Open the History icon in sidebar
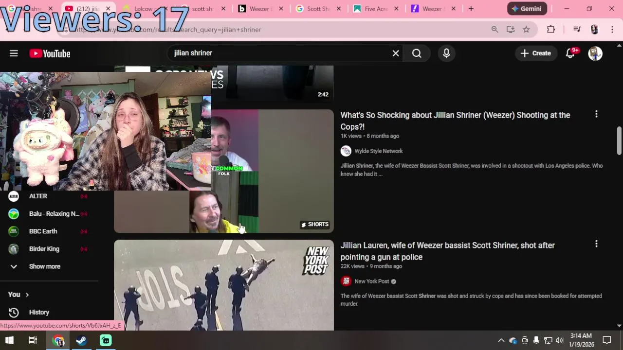623x350 pixels. coord(14,312)
